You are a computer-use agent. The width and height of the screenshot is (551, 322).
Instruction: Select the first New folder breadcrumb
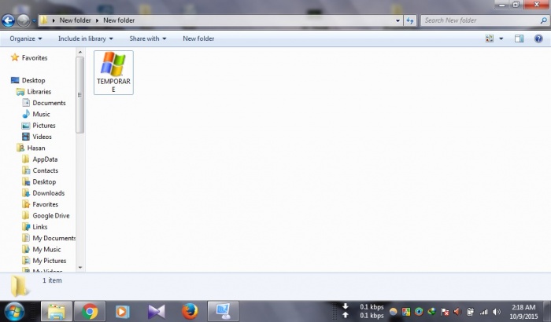coord(76,20)
